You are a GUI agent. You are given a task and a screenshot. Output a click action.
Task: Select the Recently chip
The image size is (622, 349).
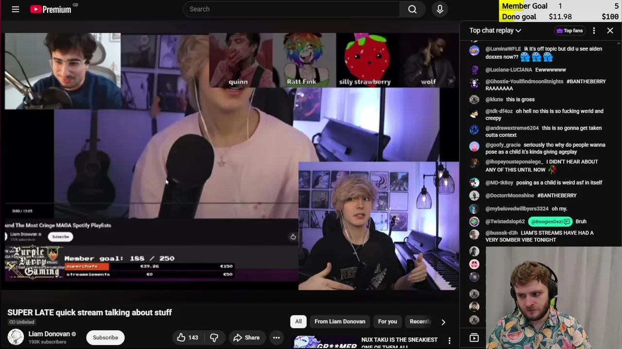coord(420,321)
